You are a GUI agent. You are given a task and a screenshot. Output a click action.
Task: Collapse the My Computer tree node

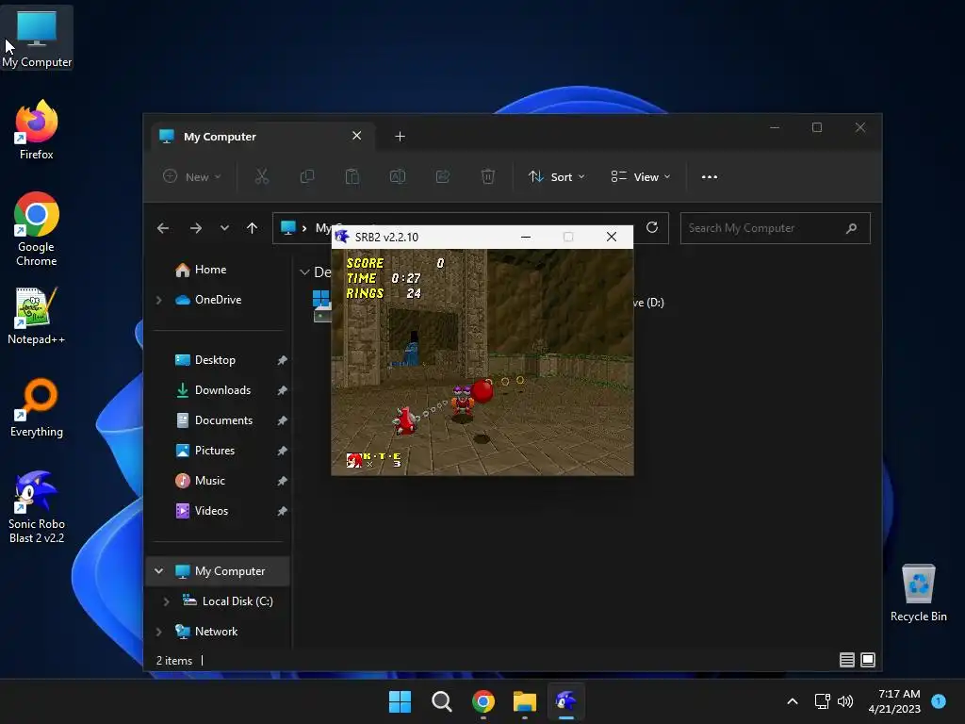[x=158, y=571]
